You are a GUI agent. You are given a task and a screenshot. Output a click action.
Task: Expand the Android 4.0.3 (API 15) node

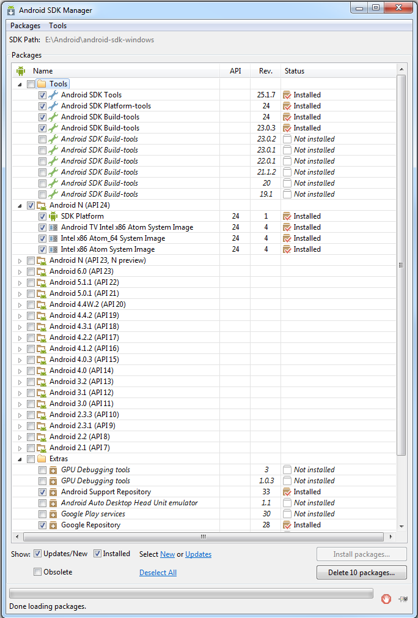click(x=20, y=360)
